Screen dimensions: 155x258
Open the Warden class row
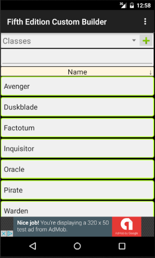pyautogui.click(x=77, y=209)
